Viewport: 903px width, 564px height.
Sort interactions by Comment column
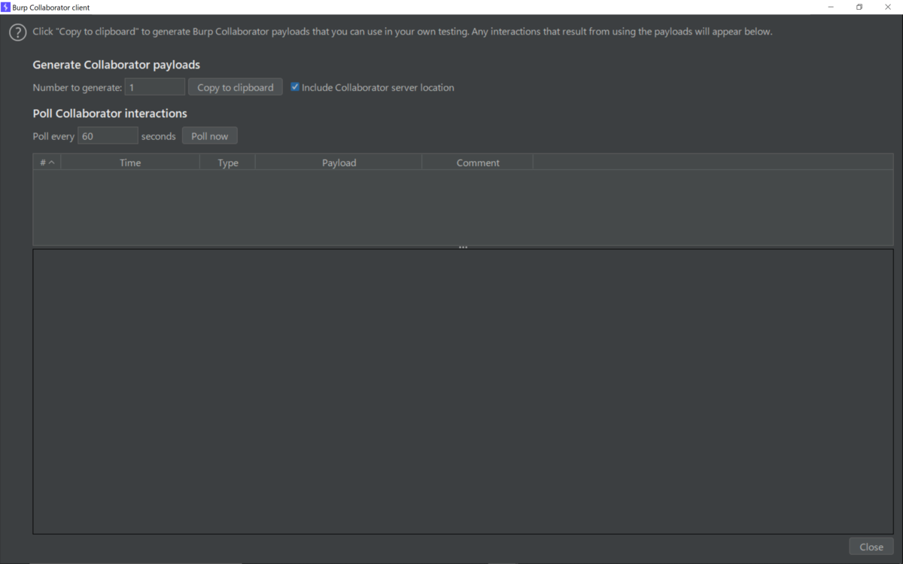478,162
